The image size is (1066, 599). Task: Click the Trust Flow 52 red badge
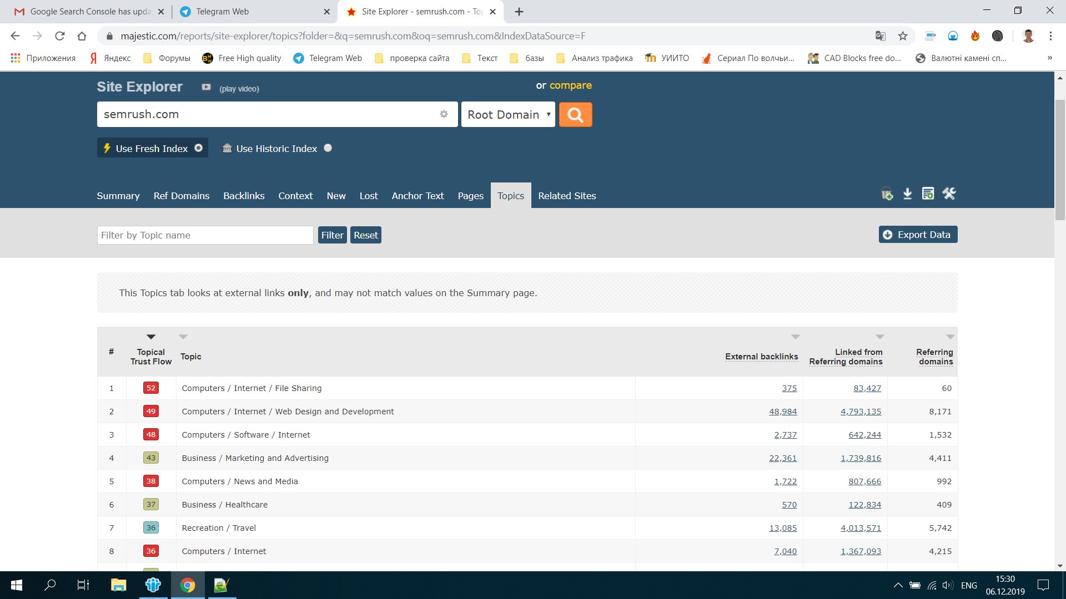(x=151, y=388)
